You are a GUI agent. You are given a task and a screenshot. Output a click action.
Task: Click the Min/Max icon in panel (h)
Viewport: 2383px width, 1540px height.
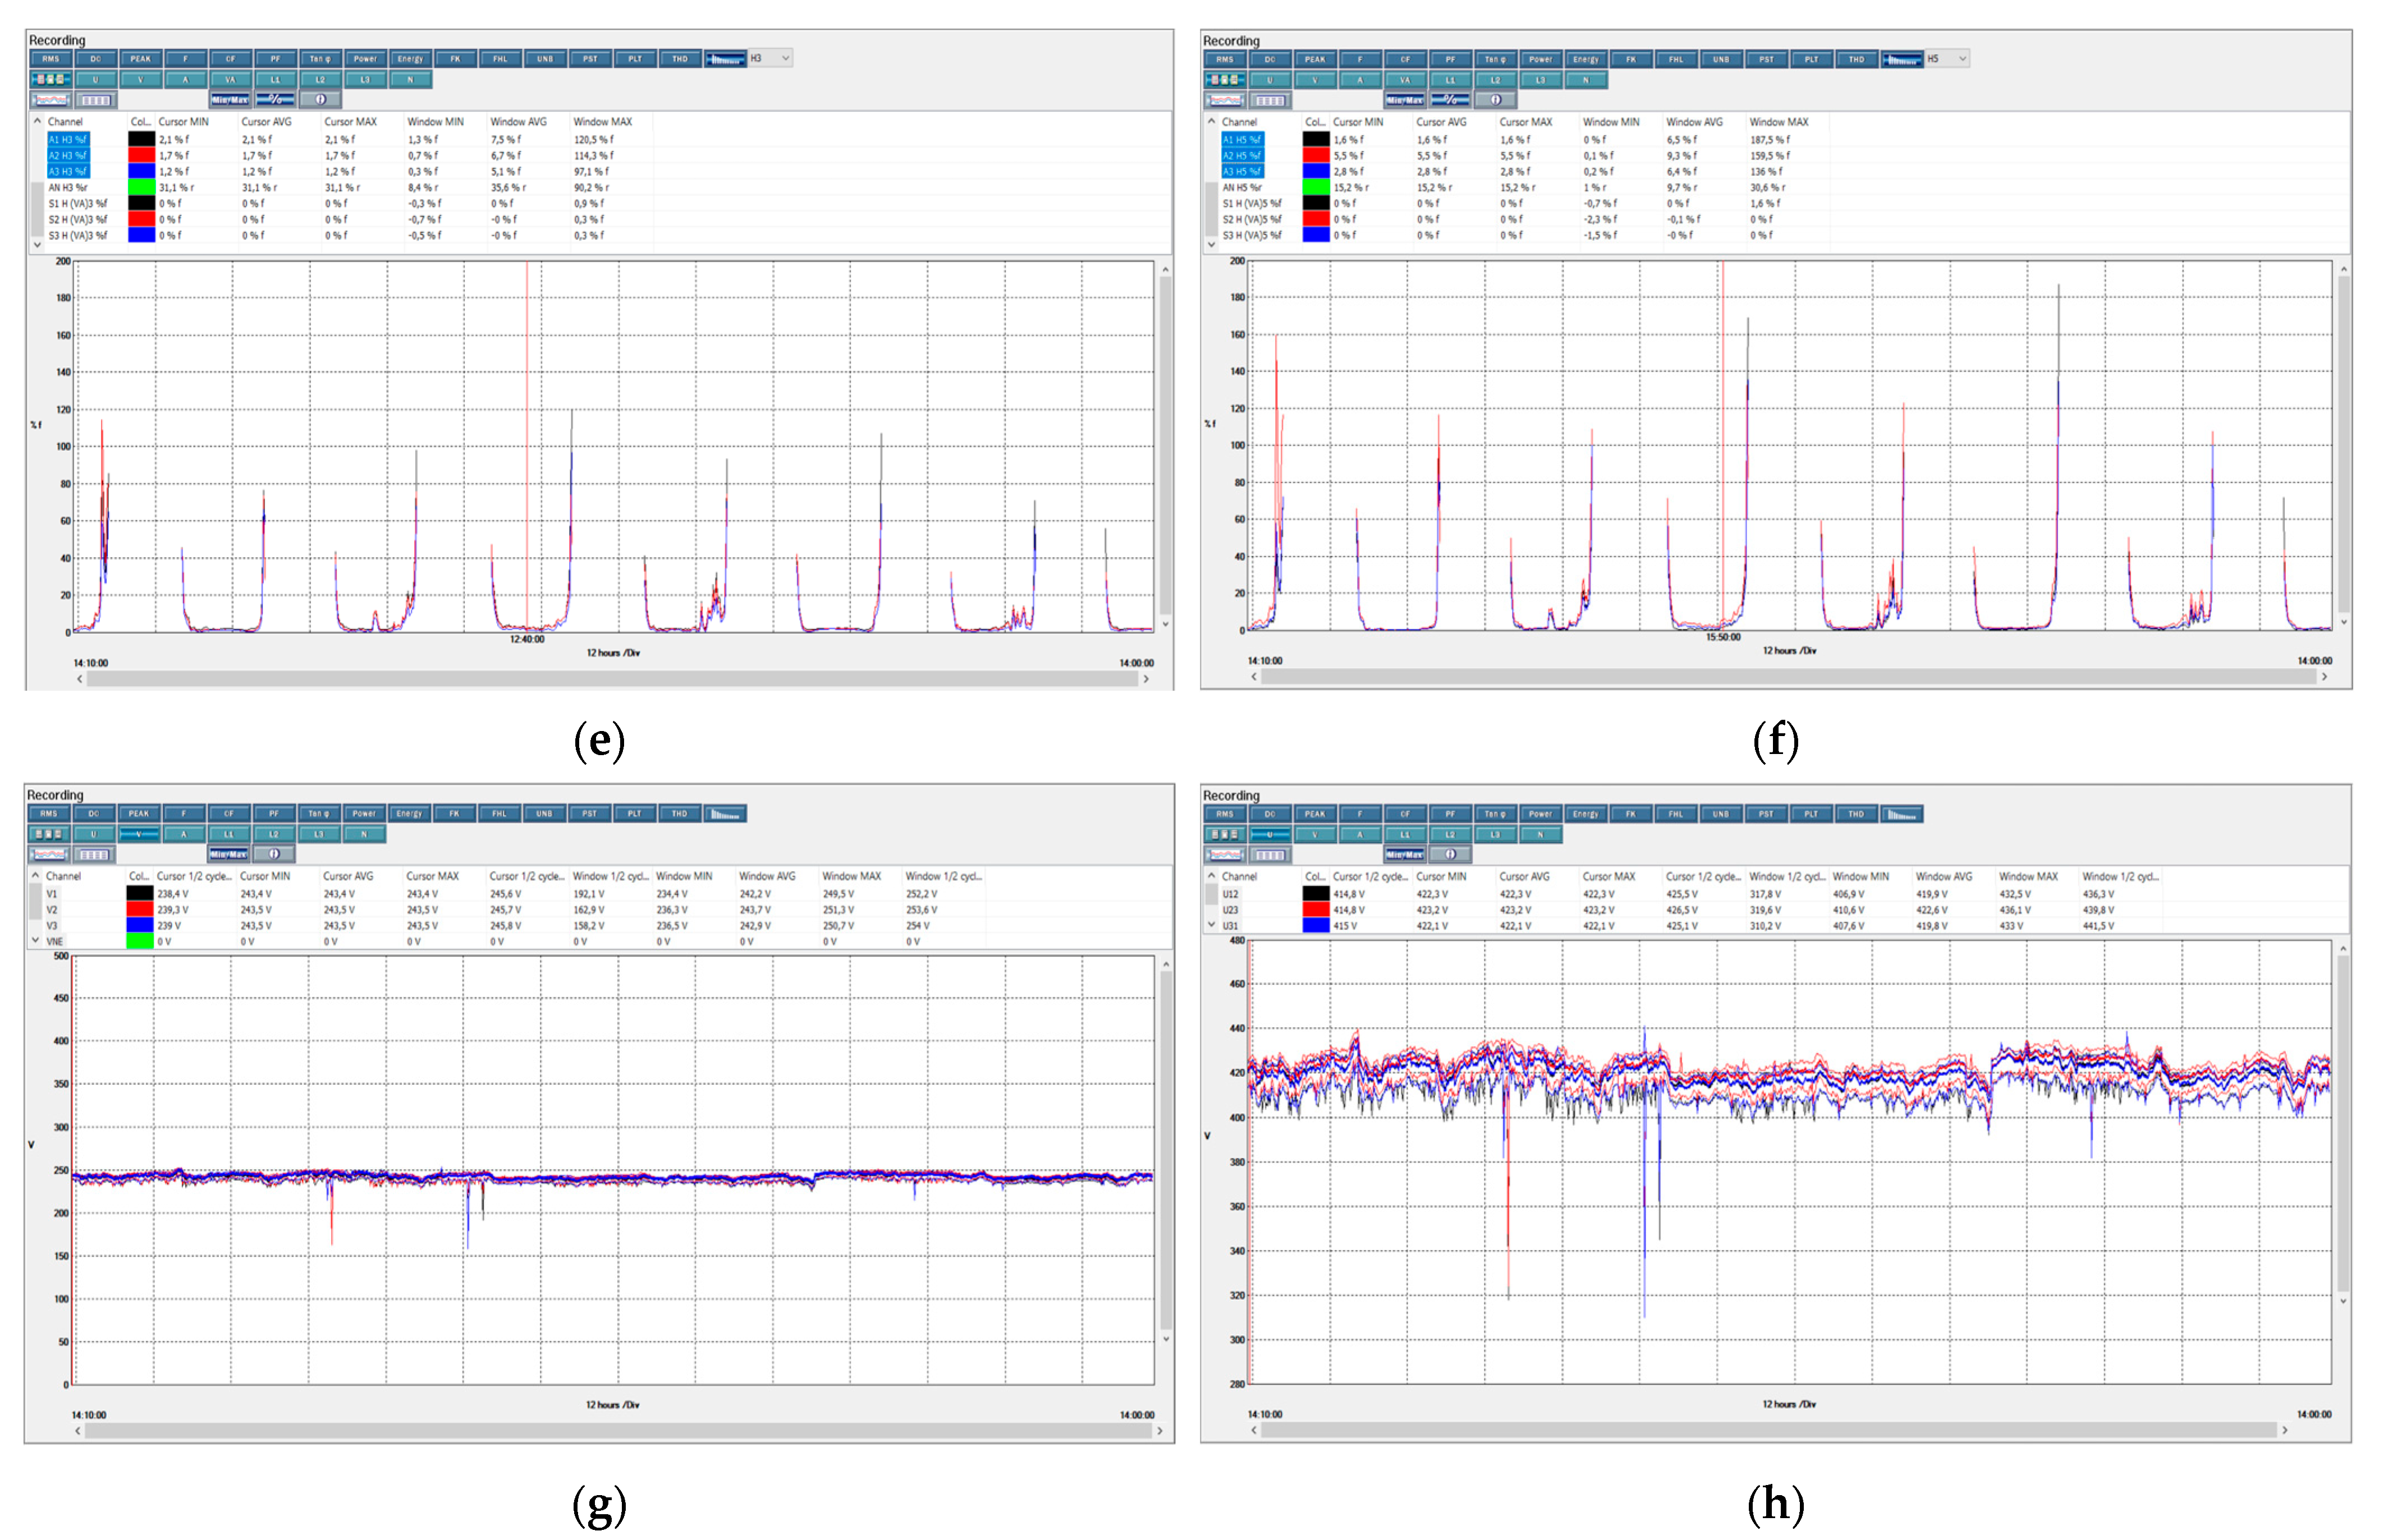pyautogui.click(x=1404, y=854)
